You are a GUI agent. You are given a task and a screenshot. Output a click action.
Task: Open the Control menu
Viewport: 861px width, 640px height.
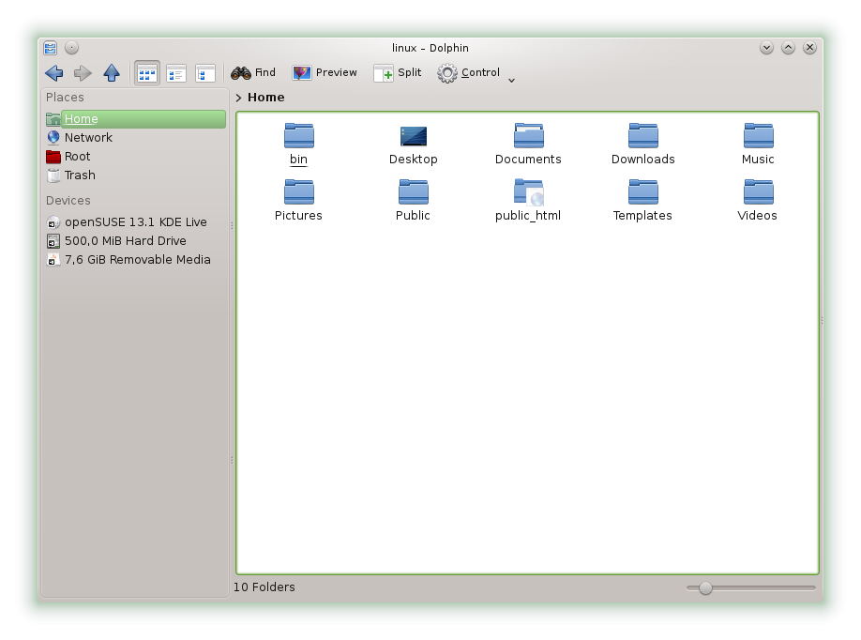[469, 73]
